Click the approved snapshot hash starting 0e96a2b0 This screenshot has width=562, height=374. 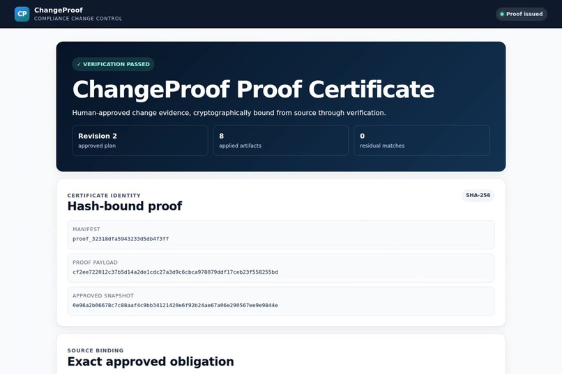pos(175,305)
